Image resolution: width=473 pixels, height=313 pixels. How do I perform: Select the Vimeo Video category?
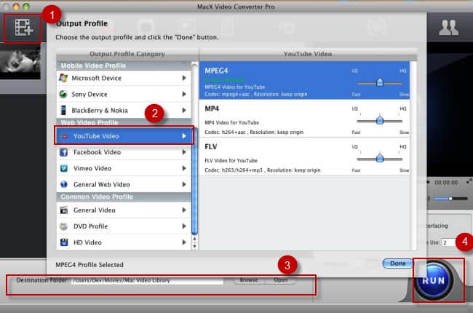[x=124, y=168]
